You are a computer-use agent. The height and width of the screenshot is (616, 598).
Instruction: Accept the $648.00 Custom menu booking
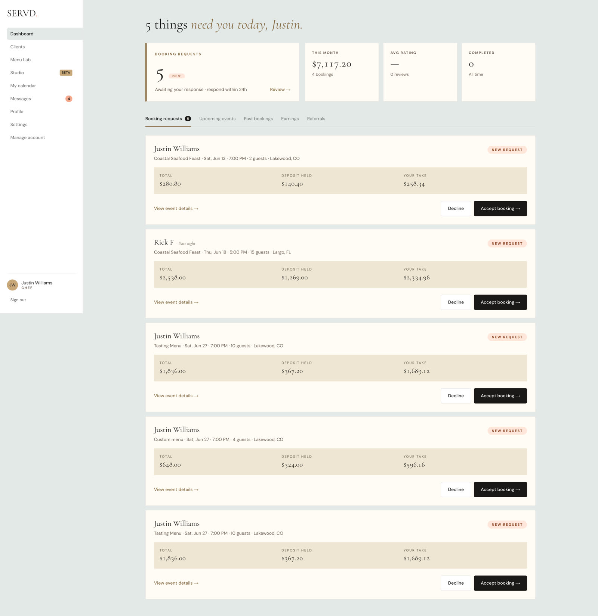(500, 489)
